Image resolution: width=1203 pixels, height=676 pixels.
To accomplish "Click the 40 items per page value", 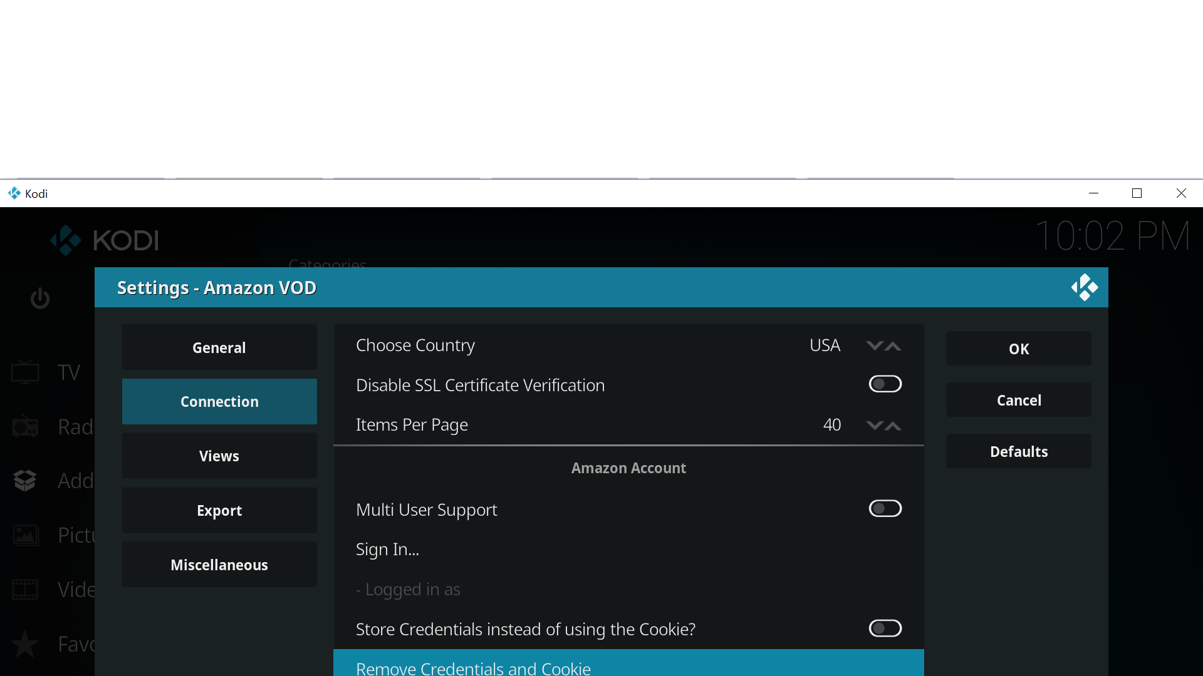I will (831, 424).
